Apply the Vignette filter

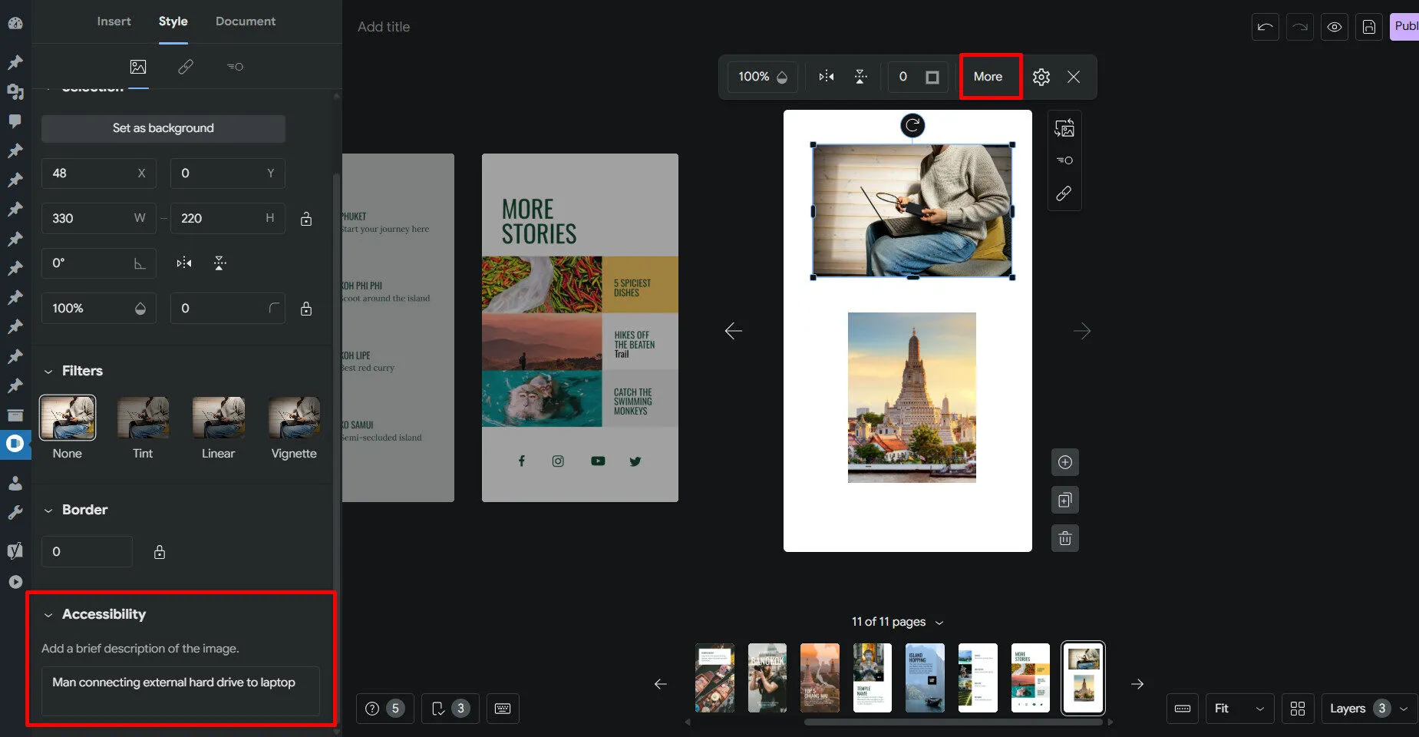(x=294, y=418)
